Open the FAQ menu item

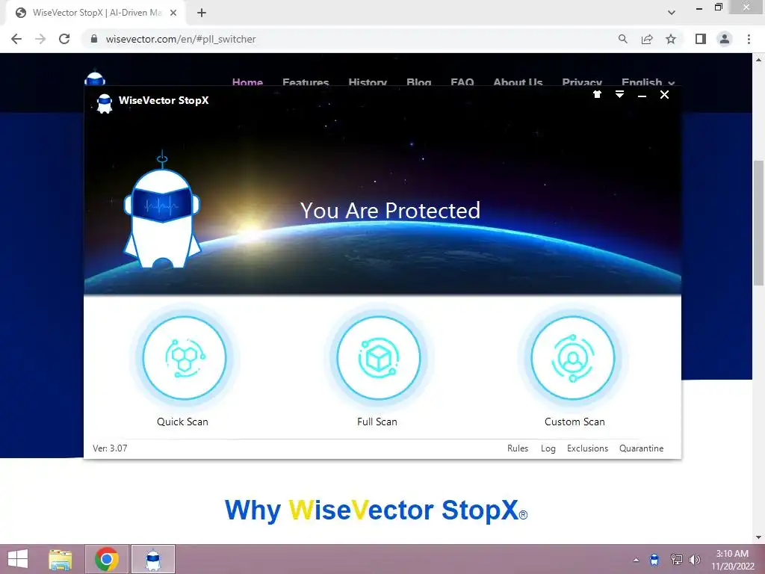click(462, 82)
